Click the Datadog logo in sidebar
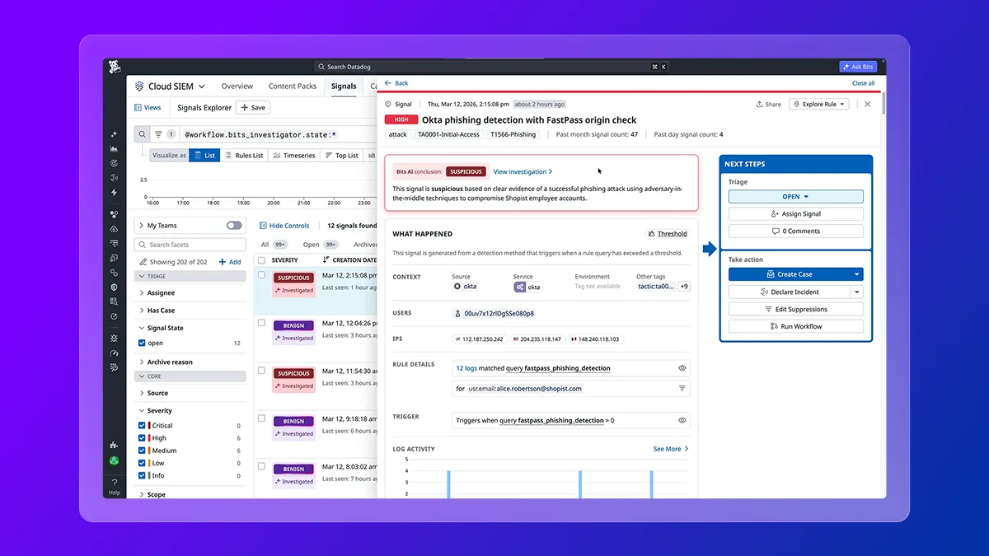Viewport: 989px width, 556px height. pos(115,68)
